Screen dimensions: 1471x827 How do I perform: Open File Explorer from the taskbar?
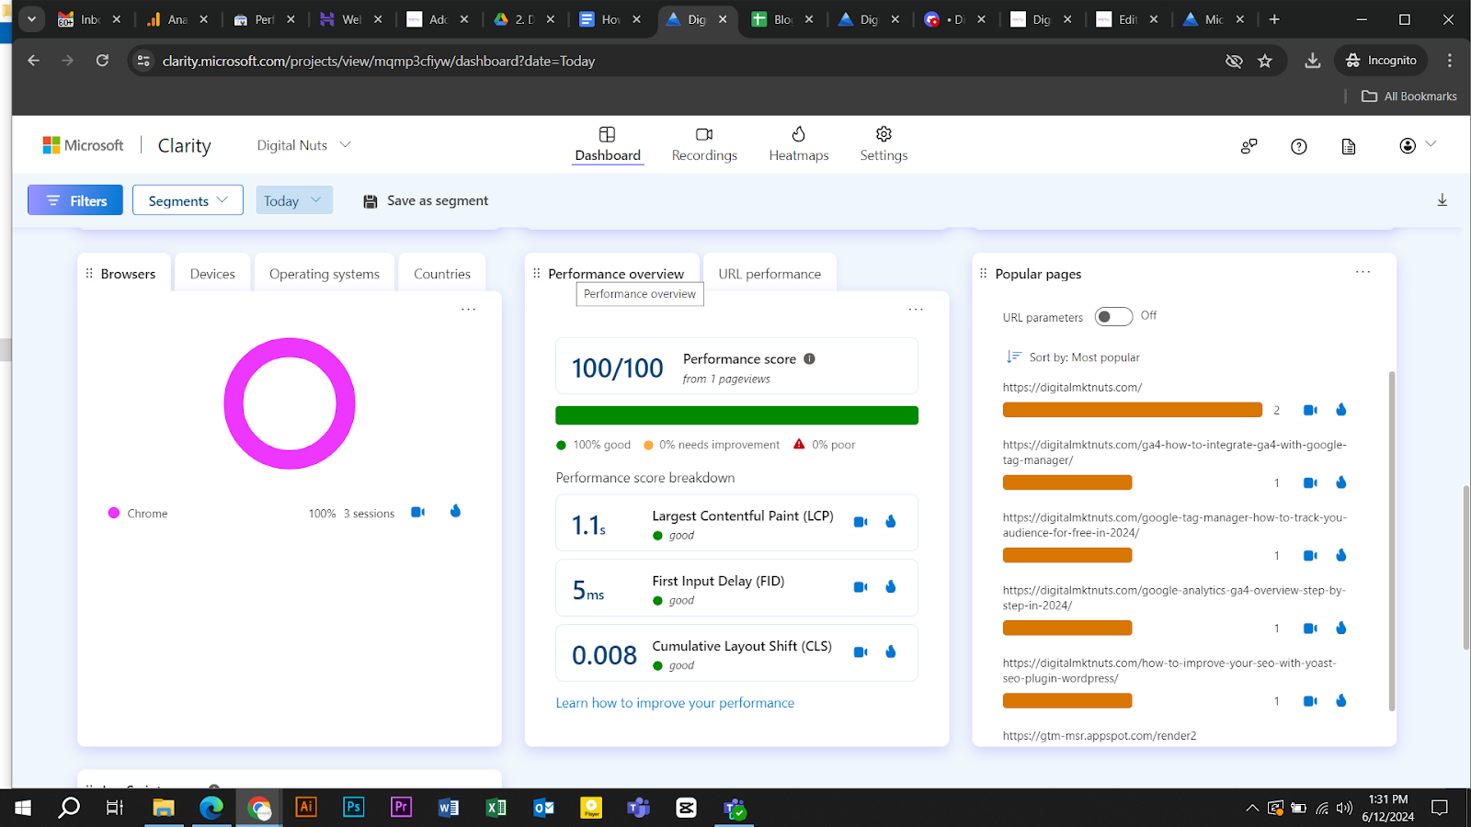(163, 808)
